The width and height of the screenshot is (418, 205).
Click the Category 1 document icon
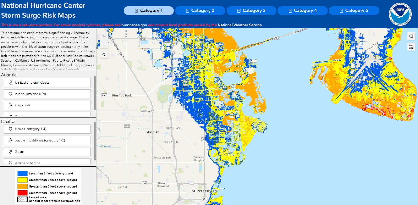tap(136, 11)
